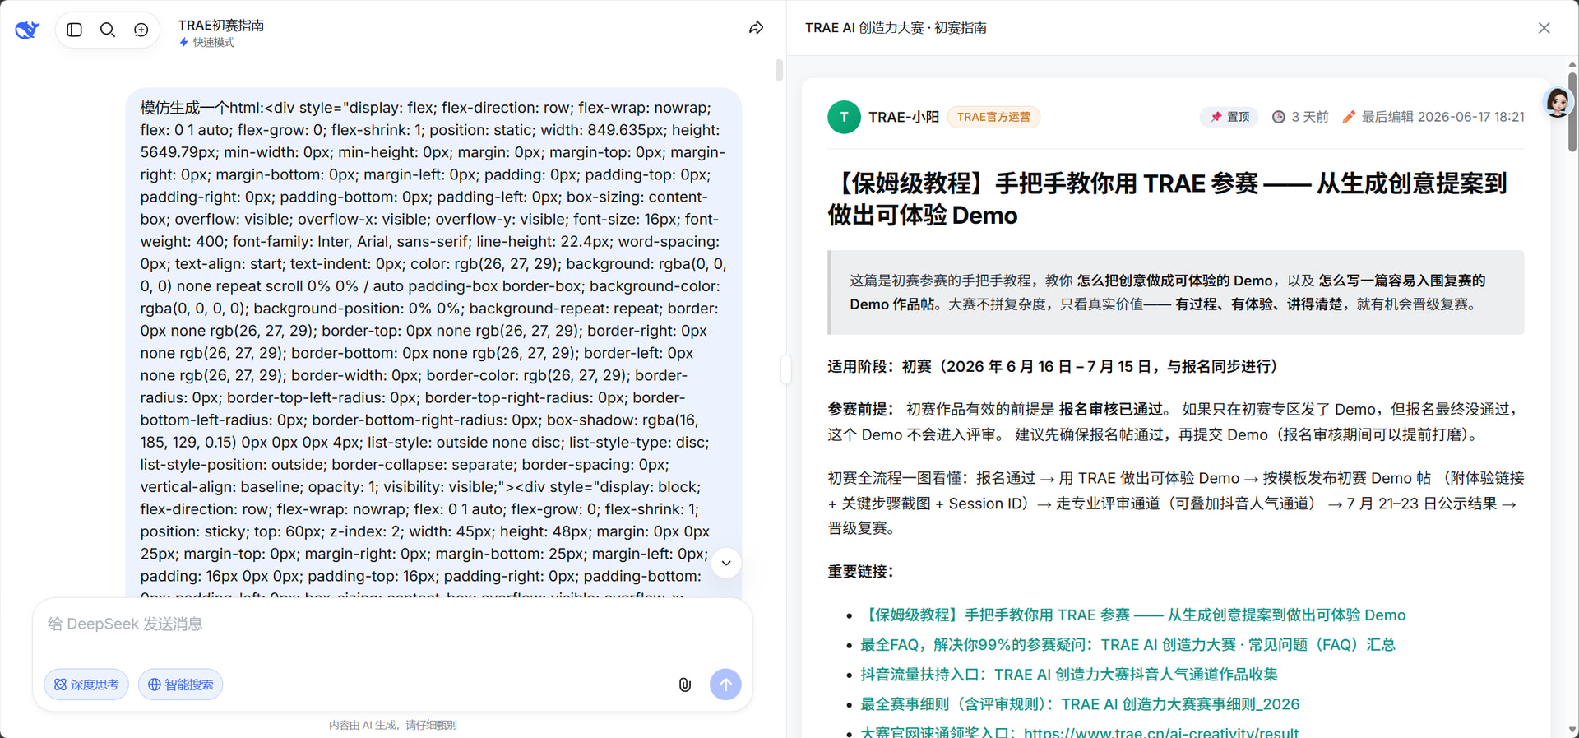Click the pencil edit-history icon

pyautogui.click(x=1349, y=117)
